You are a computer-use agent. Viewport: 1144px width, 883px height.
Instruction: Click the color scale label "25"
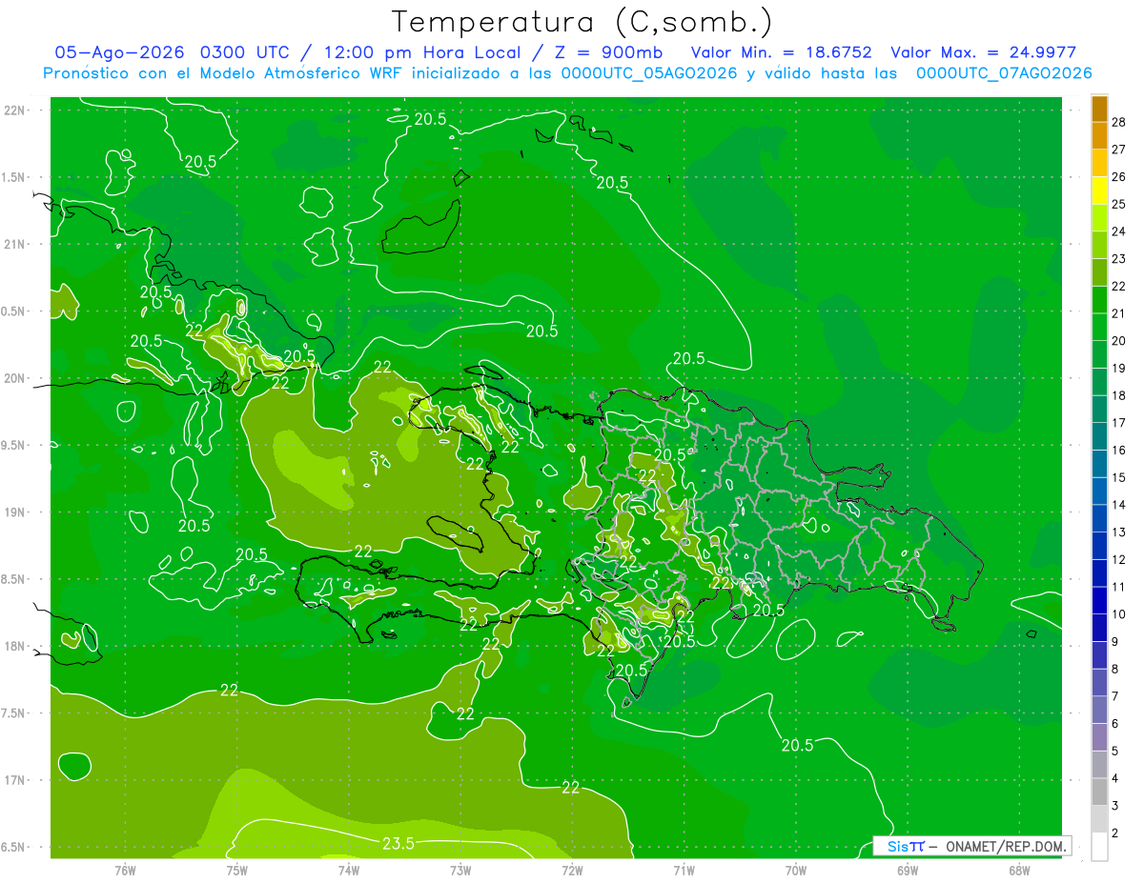(x=1119, y=204)
